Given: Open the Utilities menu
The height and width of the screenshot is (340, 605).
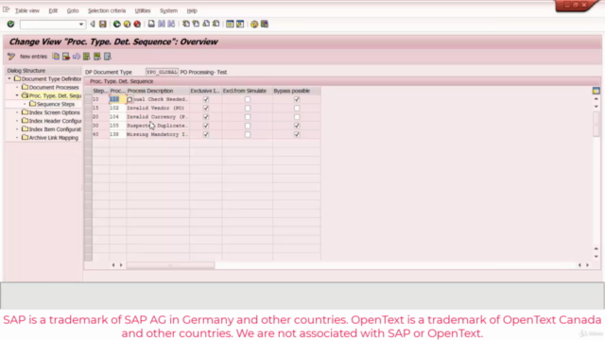Looking at the screenshot, I should (143, 10).
